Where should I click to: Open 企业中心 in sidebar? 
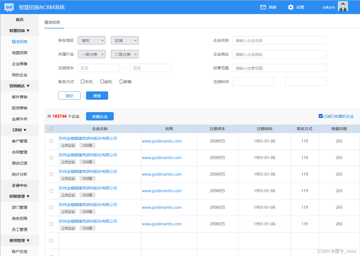point(20,185)
